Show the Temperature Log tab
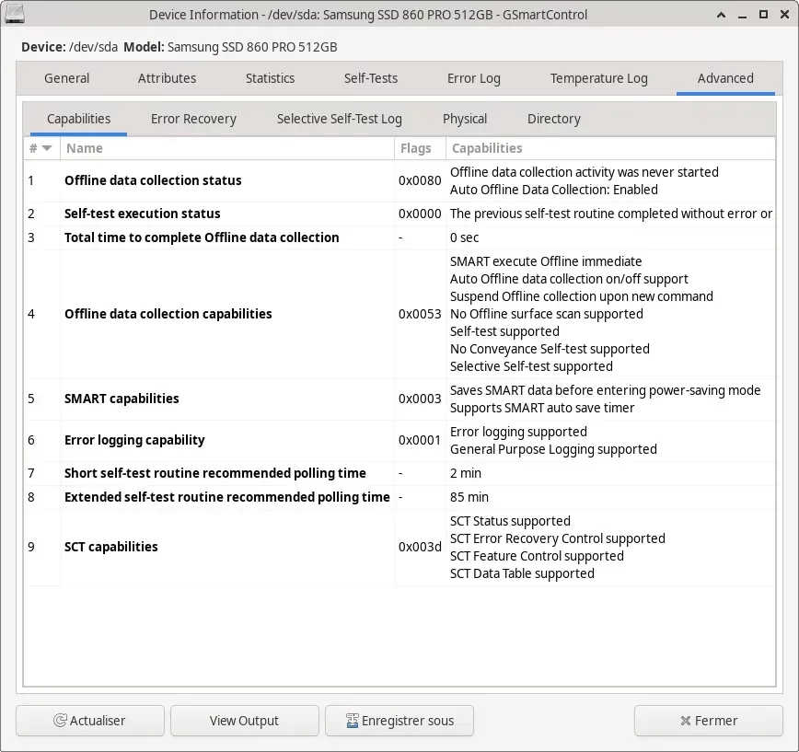The height and width of the screenshot is (752, 799). tap(598, 78)
